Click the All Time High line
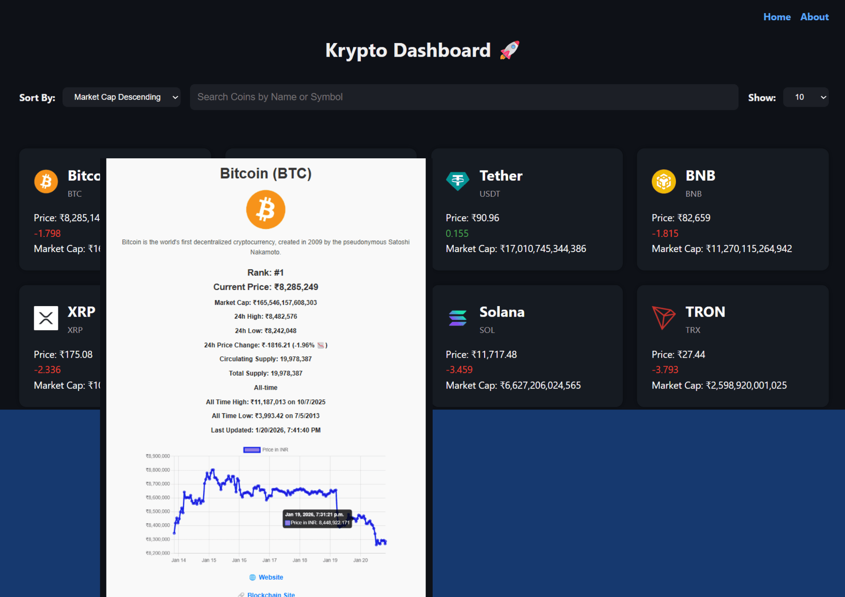The height and width of the screenshot is (597, 845). pos(266,402)
